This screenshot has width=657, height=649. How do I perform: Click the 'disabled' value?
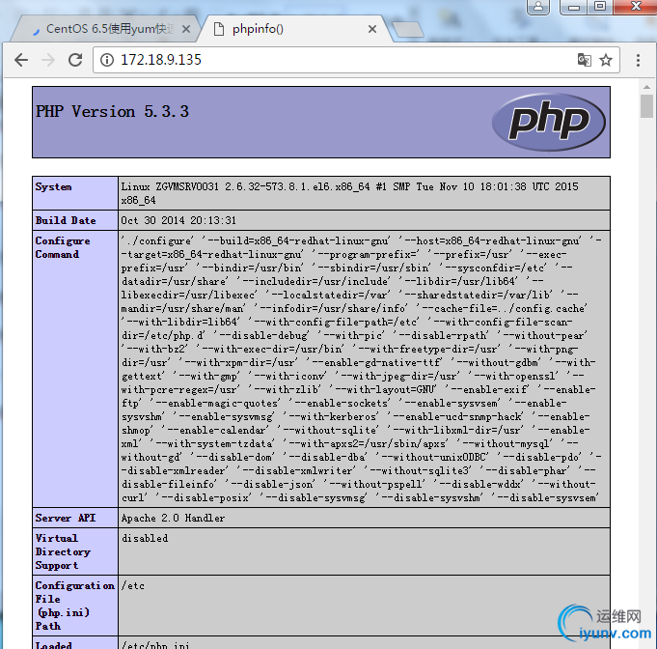pos(145,538)
